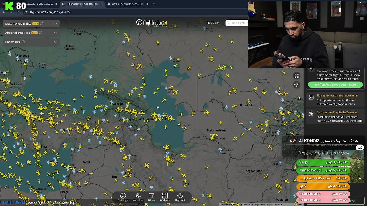Image resolution: width=367 pixels, height=206 pixels.
Task: Reload the Flightradar24 page
Action: [18, 12]
